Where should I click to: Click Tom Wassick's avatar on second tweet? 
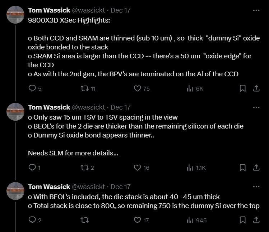pos(15,112)
